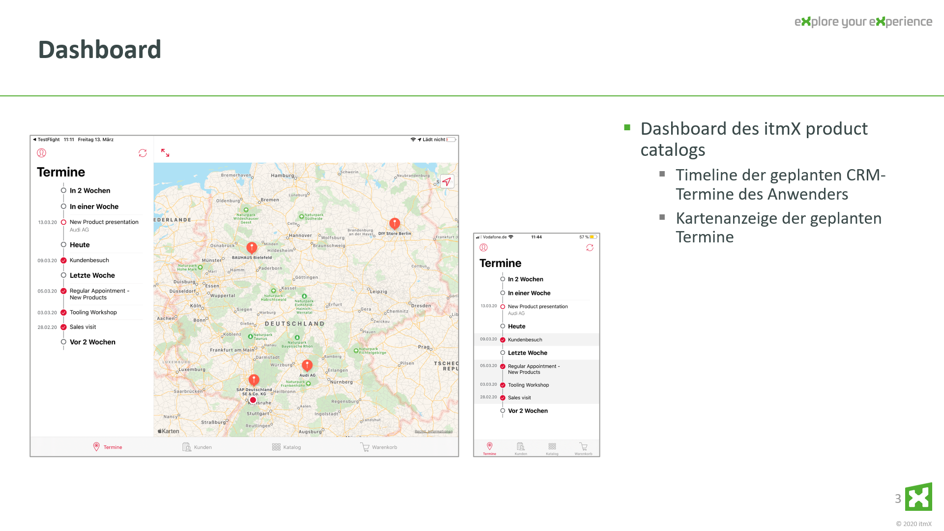Click the 'In 2 Wochen' timeline marker on tablet

tap(63, 190)
